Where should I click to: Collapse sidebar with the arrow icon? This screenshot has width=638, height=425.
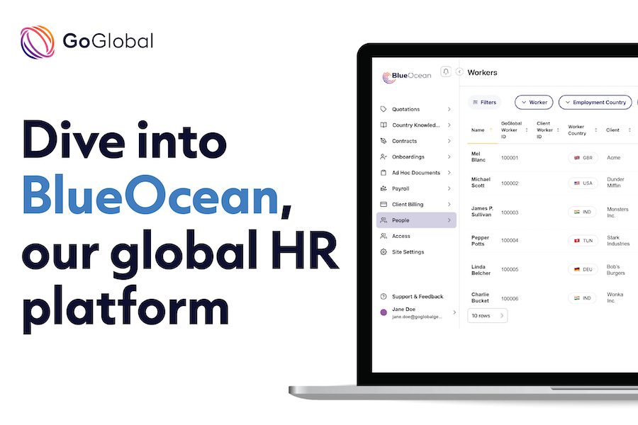(459, 72)
